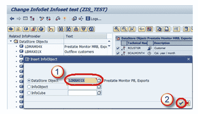This screenshot has height=114, width=198.
Task: Click the check consistency icon
Action: pyautogui.click(x=48, y=19)
